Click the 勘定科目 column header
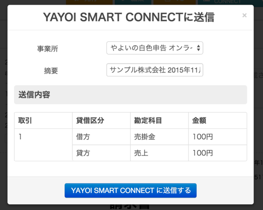The image size is (263, 210). coord(148,121)
